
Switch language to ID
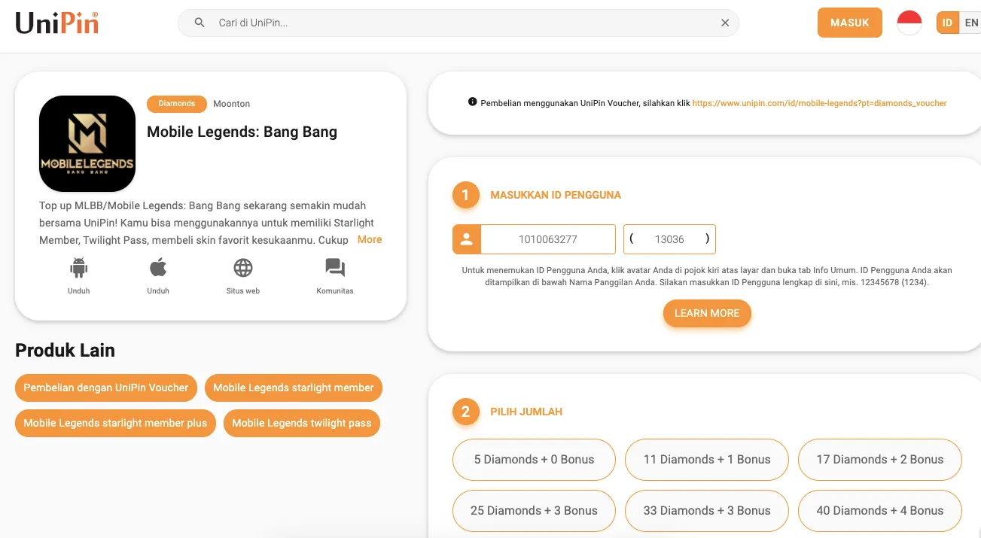click(x=947, y=23)
